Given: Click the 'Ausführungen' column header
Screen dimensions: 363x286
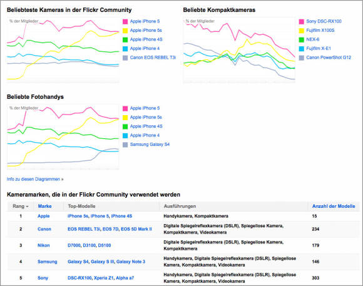Looking at the screenshot, I should pyautogui.click(x=180, y=206).
